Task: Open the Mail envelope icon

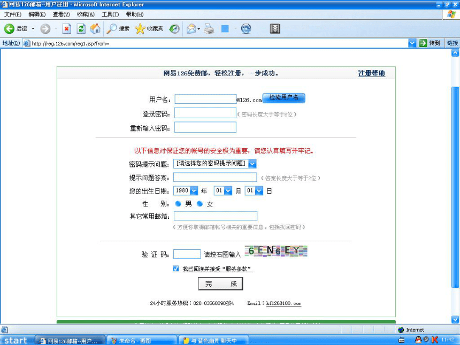Action: coord(191,29)
